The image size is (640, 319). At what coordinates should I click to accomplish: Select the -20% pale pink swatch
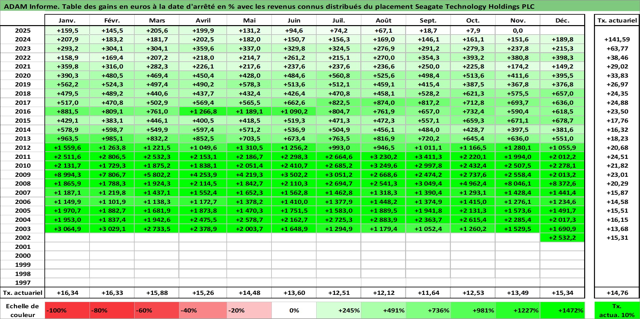click(249, 311)
